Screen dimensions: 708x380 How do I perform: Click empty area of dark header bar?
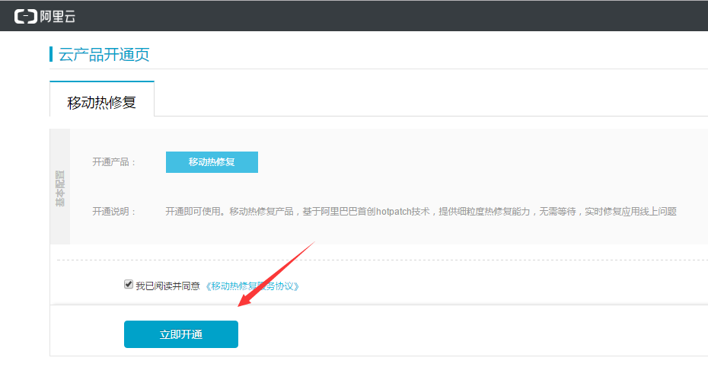pos(388,16)
